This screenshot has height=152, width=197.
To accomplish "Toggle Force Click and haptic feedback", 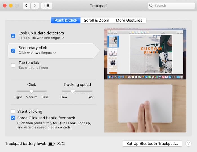I will pyautogui.click(x=13, y=118).
